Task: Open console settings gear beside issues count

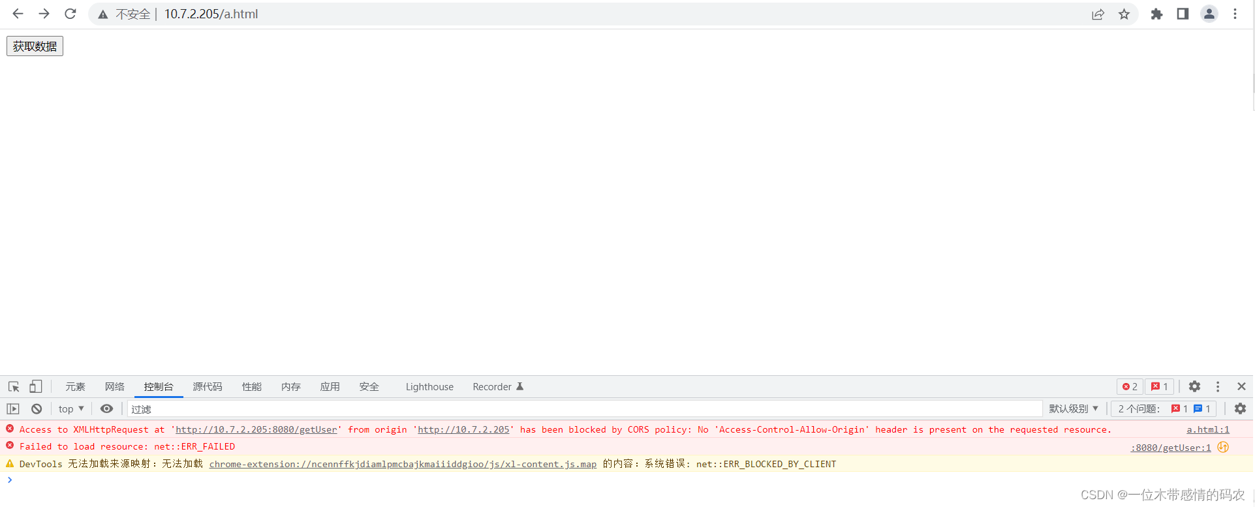Action: click(x=1240, y=409)
